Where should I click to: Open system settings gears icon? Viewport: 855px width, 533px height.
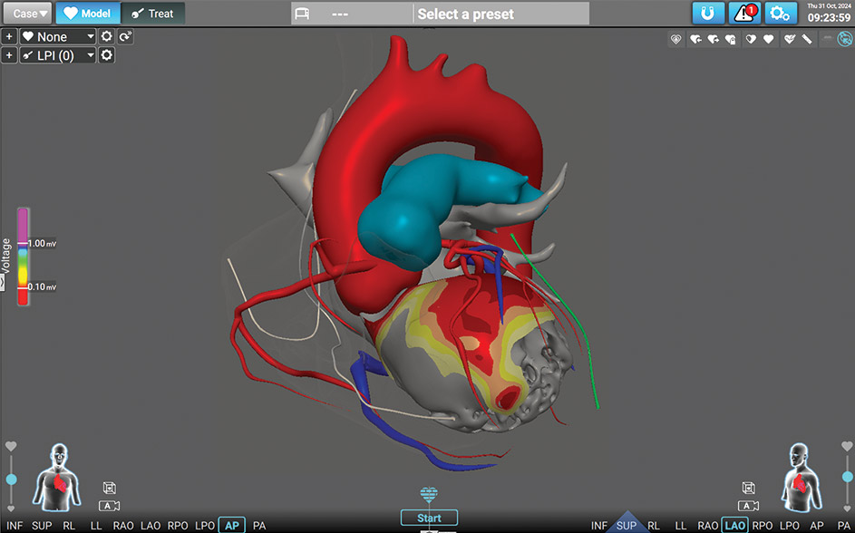tap(780, 14)
